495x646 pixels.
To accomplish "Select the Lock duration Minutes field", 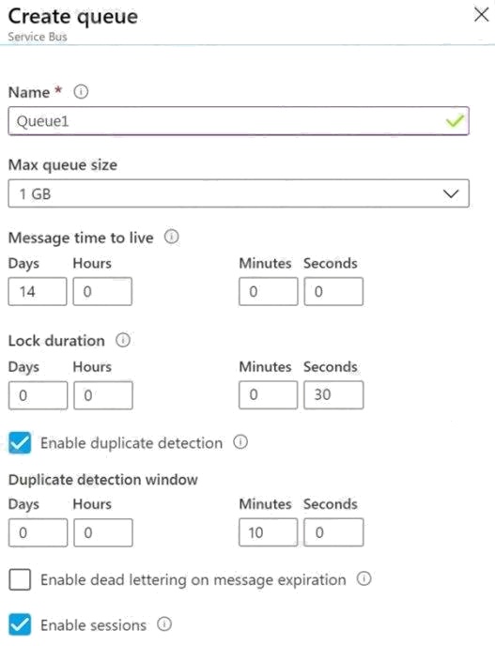I will click(x=269, y=394).
